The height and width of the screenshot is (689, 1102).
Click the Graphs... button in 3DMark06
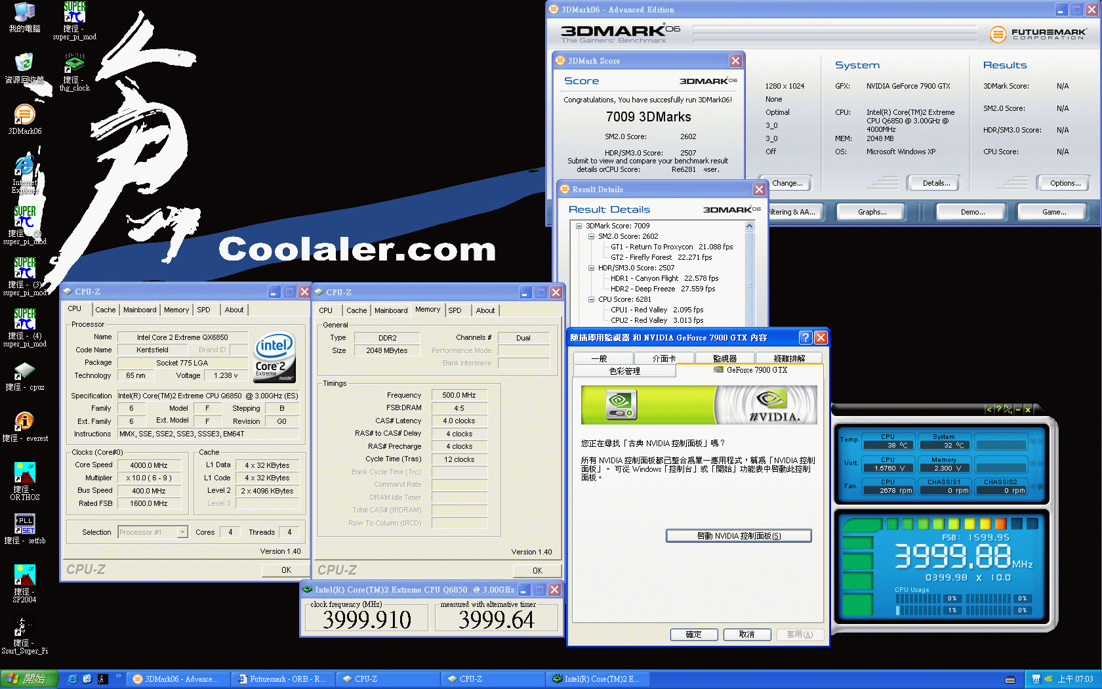870,212
